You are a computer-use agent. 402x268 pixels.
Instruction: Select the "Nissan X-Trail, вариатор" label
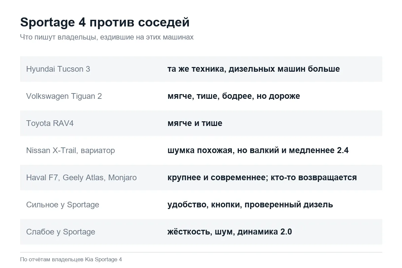click(x=70, y=150)
